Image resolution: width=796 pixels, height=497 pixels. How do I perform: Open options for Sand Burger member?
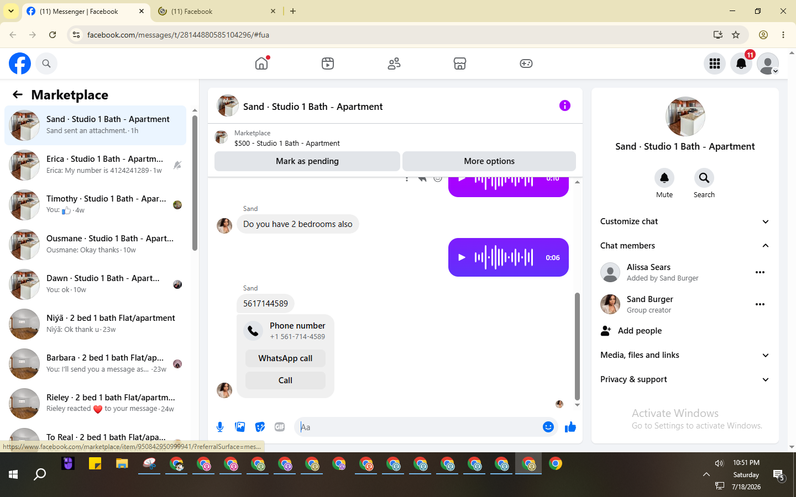pyautogui.click(x=760, y=304)
